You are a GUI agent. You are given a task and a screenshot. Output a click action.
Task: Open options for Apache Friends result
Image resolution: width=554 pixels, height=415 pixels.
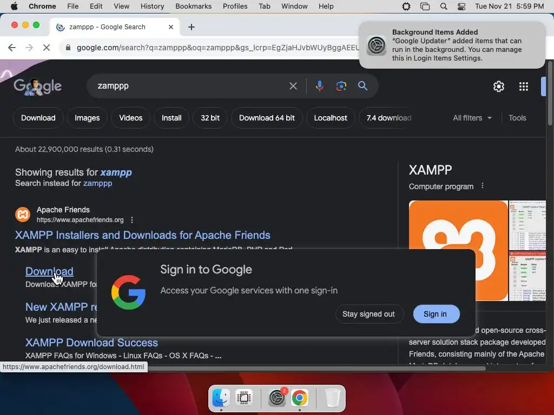tap(132, 220)
